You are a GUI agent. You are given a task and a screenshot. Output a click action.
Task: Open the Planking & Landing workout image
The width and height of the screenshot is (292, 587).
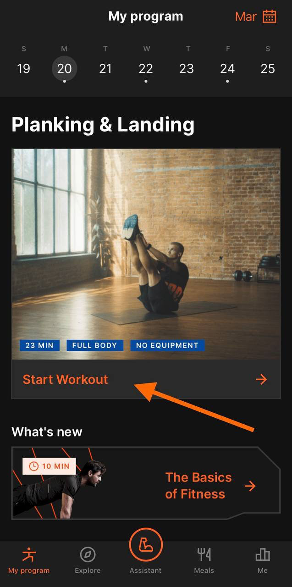pyautogui.click(x=146, y=254)
